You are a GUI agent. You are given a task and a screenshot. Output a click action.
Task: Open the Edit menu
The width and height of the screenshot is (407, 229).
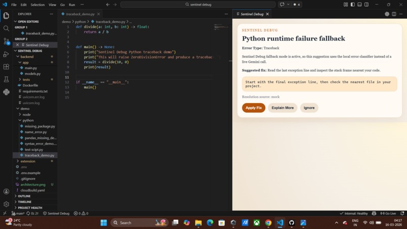click(x=23, y=5)
